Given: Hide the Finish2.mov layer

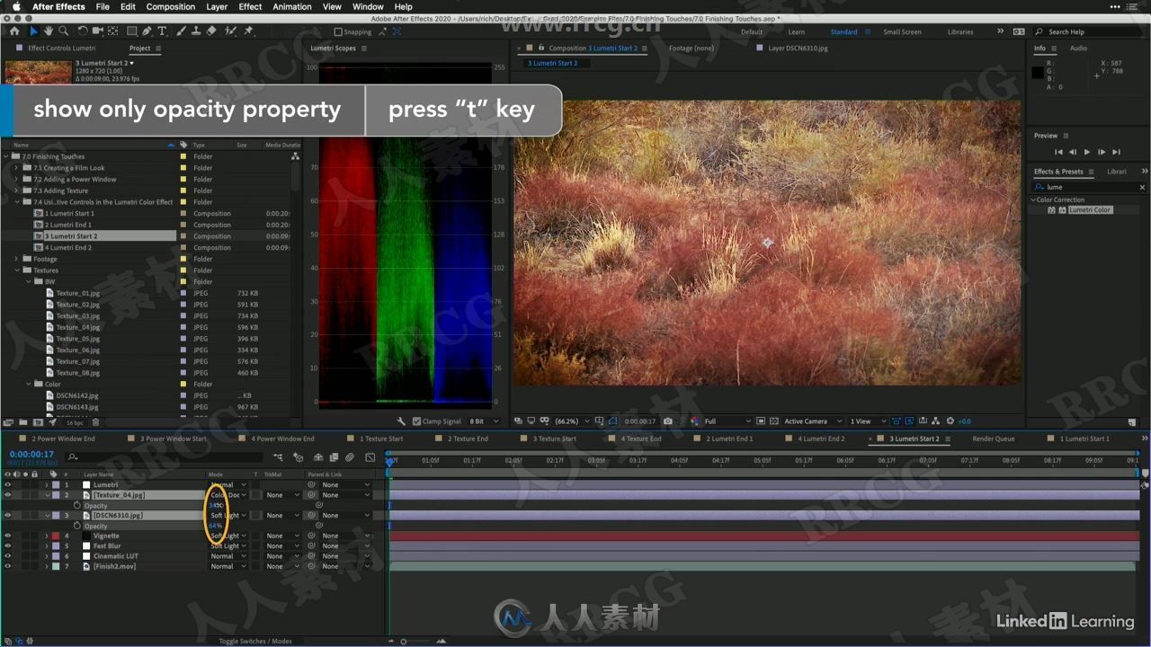Looking at the screenshot, I should 7,566.
